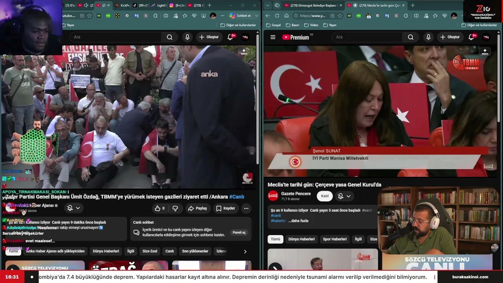Open the YouTube guide hamburger menu
The height and width of the screenshot is (283, 503).
pos(273,37)
